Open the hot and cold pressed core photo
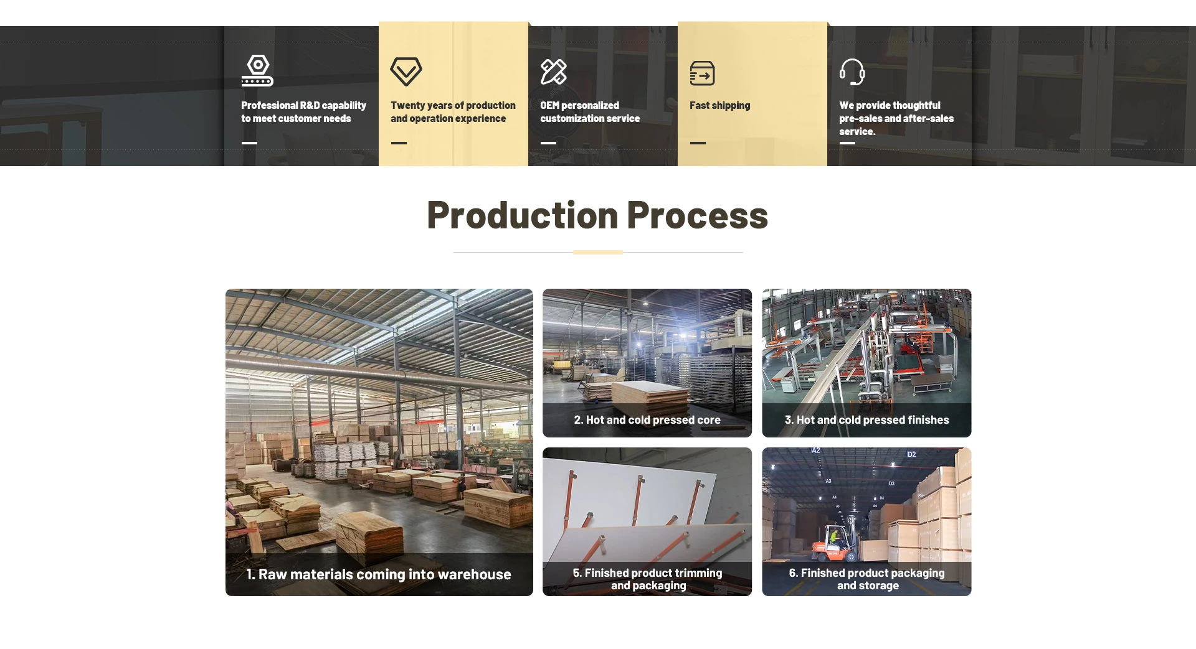 pyautogui.click(x=647, y=363)
